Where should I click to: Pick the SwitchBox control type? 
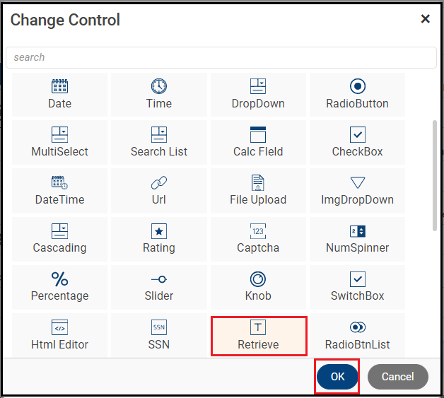pyautogui.click(x=357, y=286)
